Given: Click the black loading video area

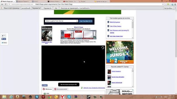Looking at the screenshot, I should click(x=73, y=63).
